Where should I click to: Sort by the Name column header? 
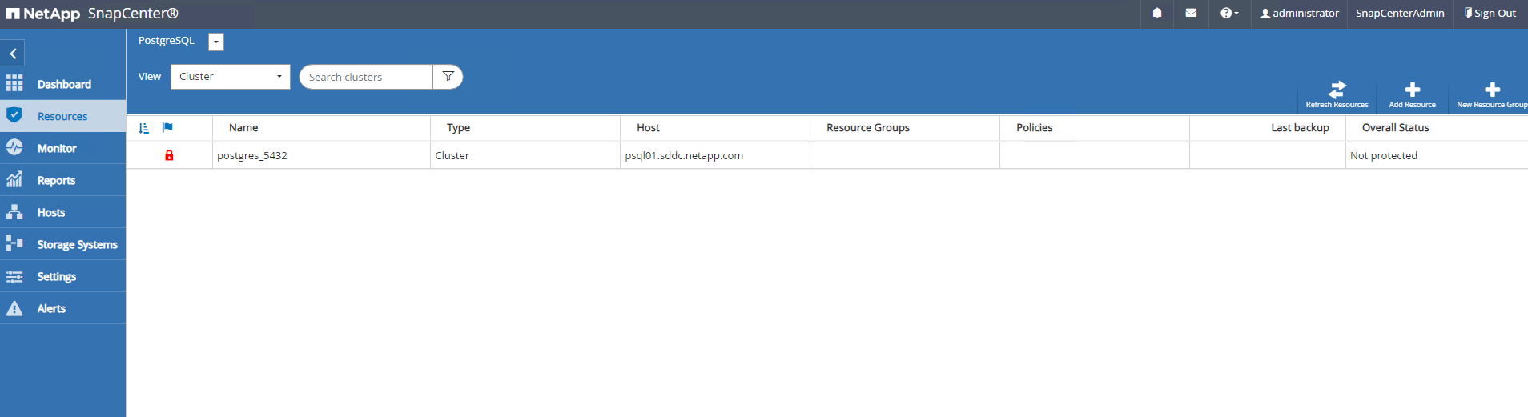[243, 128]
